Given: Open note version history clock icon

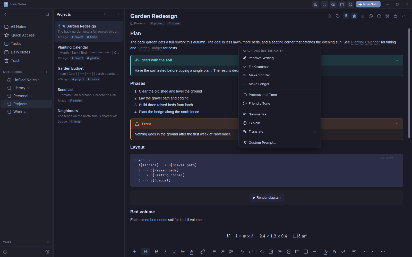Looking at the screenshot, I should (x=371, y=16).
